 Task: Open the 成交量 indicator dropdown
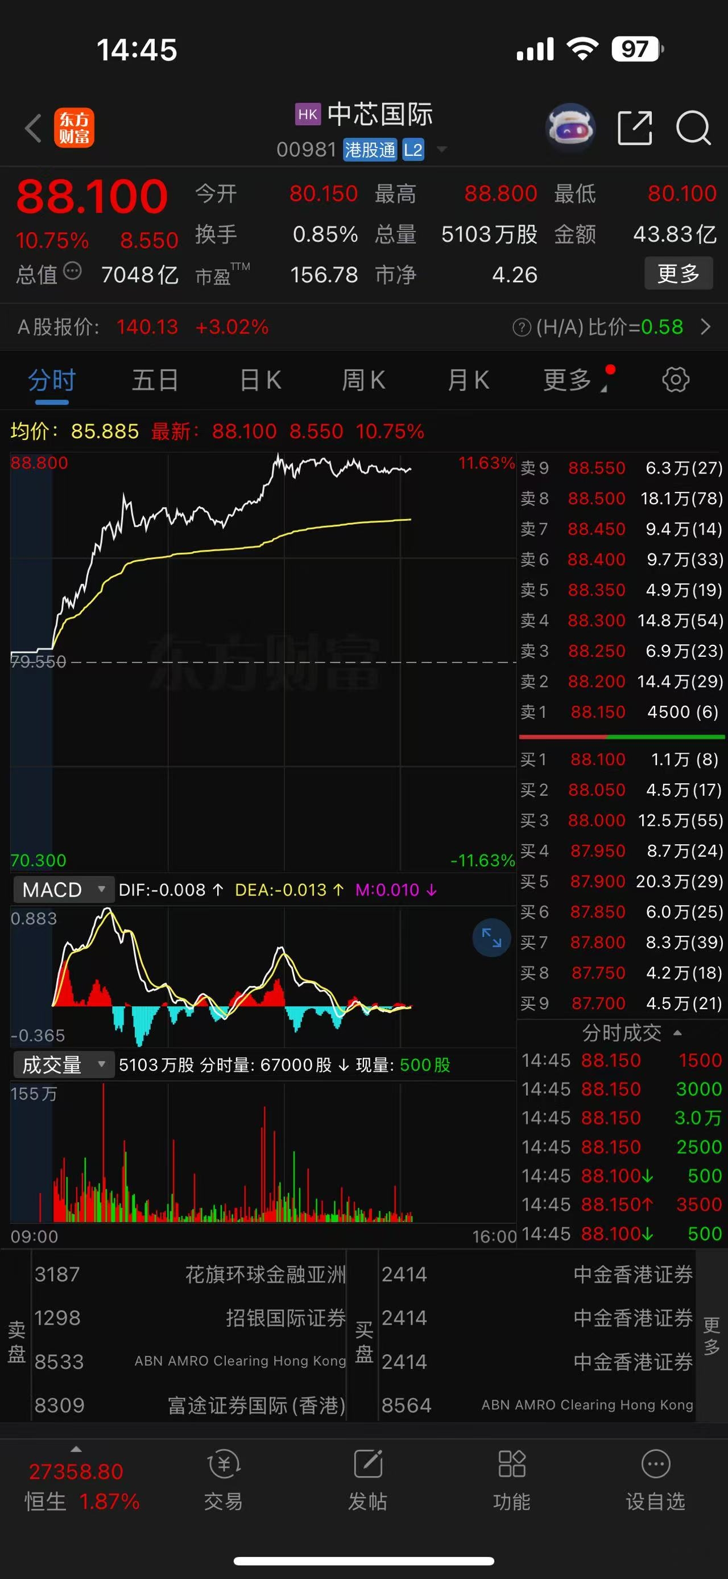pos(64,1065)
